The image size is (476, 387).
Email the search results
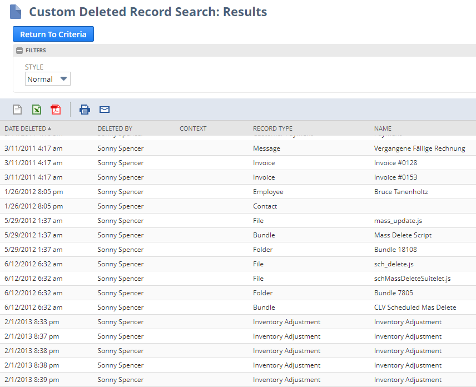[104, 110]
